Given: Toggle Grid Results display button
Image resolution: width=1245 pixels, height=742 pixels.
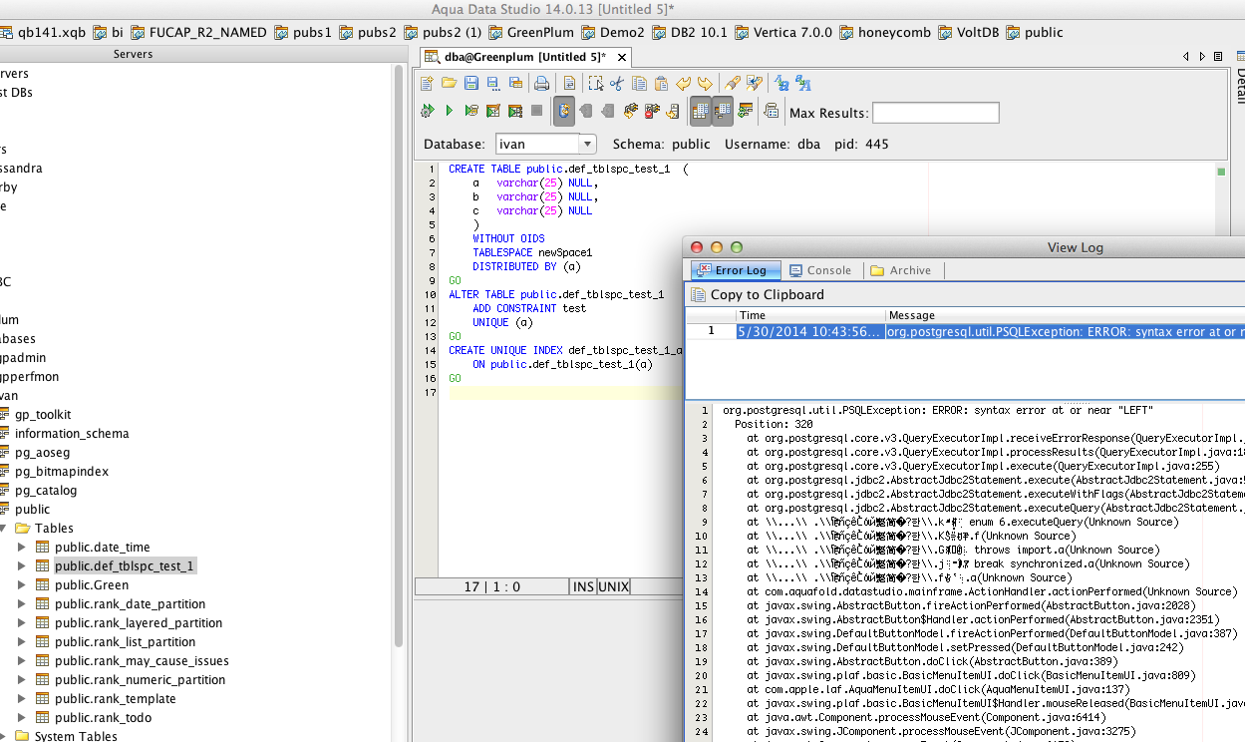Looking at the screenshot, I should [701, 111].
